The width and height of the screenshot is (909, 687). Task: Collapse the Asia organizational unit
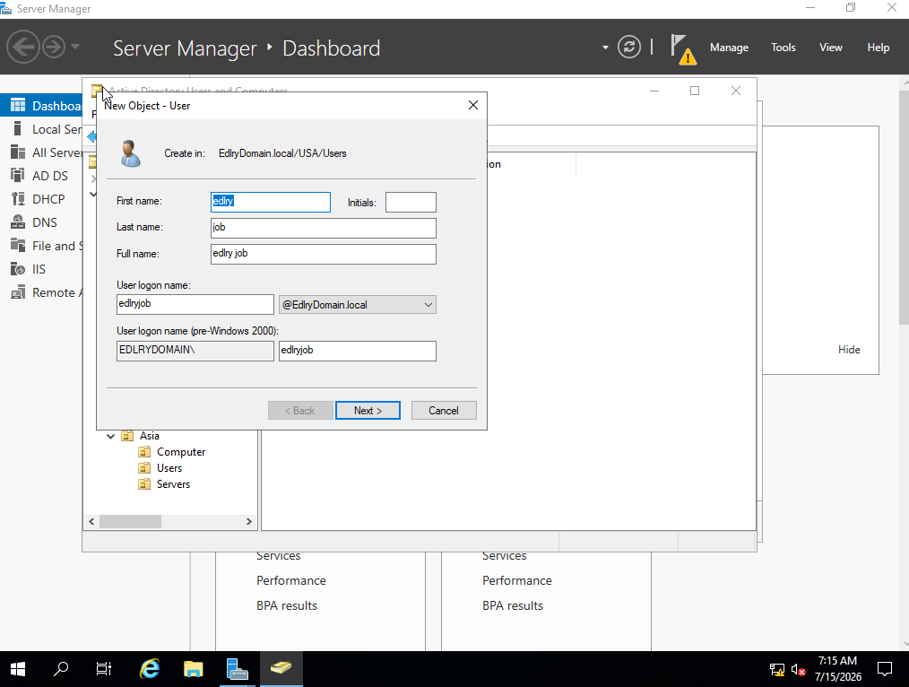(111, 436)
